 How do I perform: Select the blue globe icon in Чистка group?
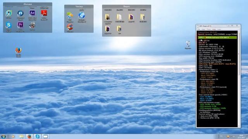click(82, 15)
